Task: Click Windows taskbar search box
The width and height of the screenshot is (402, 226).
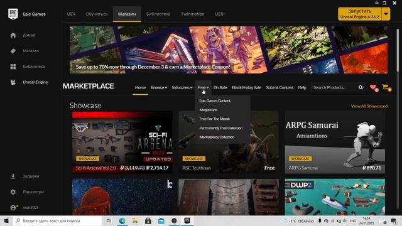Action: tap(57, 220)
